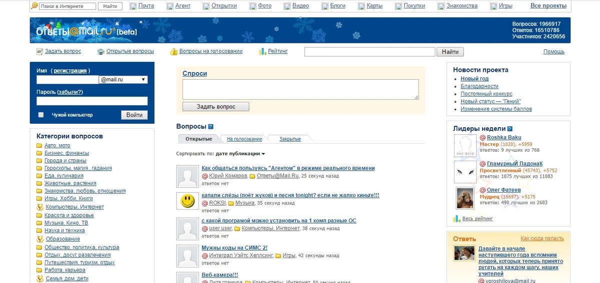Open Изменение системы баллов link
This screenshot has width=600, height=283.
point(496,109)
